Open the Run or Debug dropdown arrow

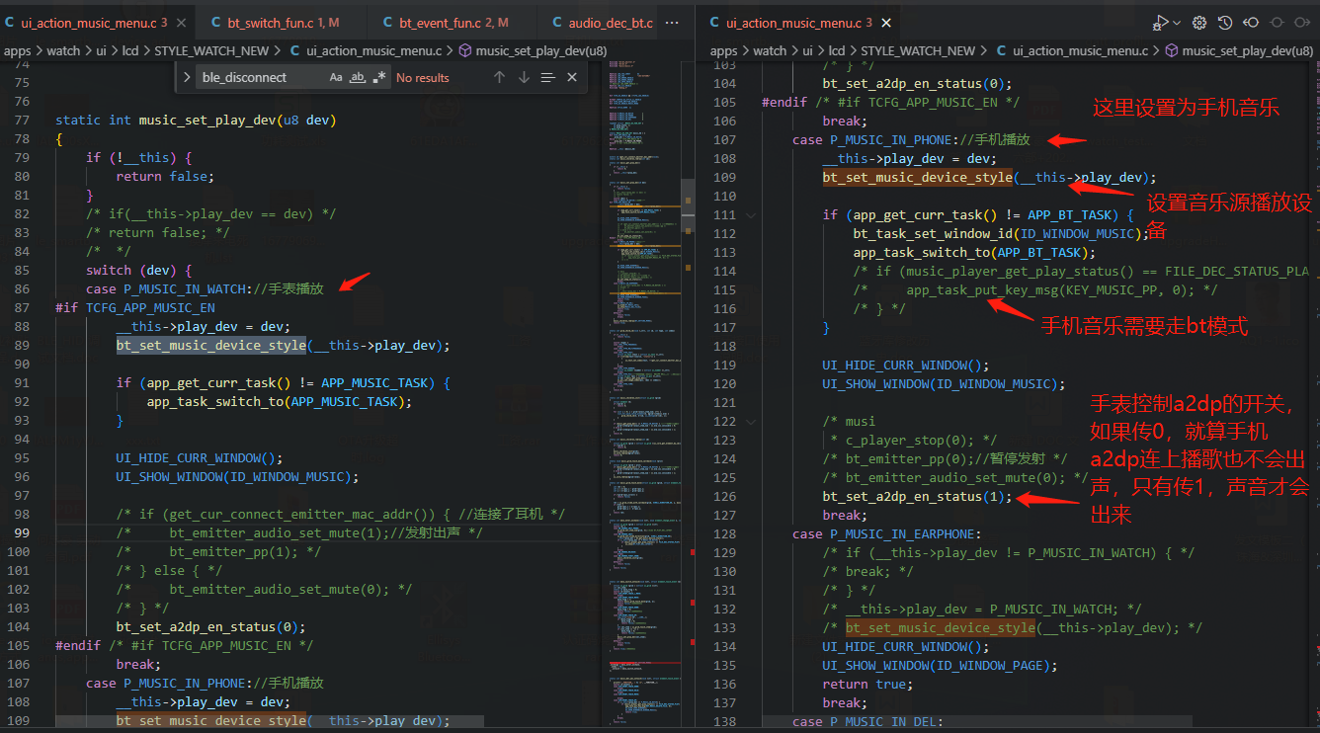(x=1177, y=22)
